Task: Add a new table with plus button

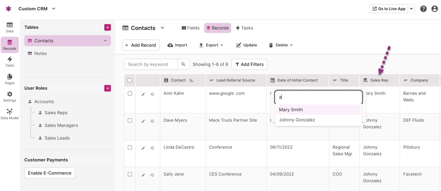Action: click(108, 27)
